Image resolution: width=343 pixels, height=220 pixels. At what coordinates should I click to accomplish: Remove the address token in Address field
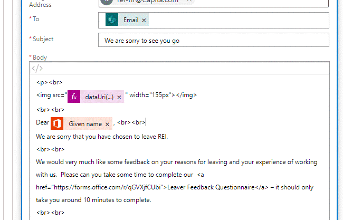(x=189, y=2)
